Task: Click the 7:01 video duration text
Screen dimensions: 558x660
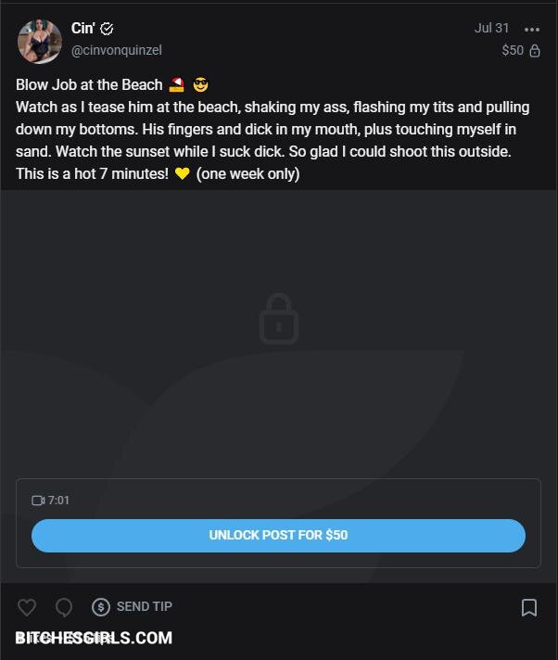Action: [58, 501]
